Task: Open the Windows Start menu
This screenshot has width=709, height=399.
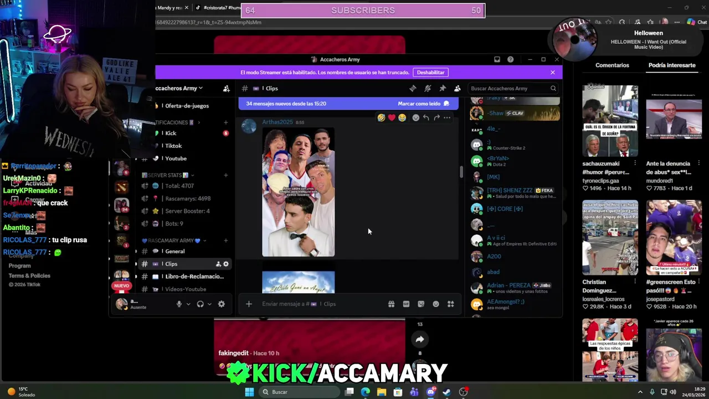Action: (x=249, y=392)
